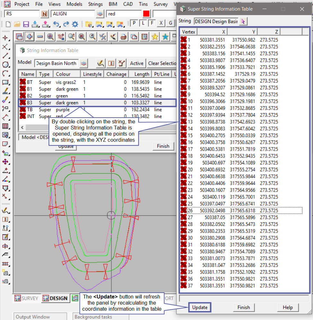The height and width of the screenshot is (320, 313).
Task: Click the plus zoom-in view button
Action: 30,37
